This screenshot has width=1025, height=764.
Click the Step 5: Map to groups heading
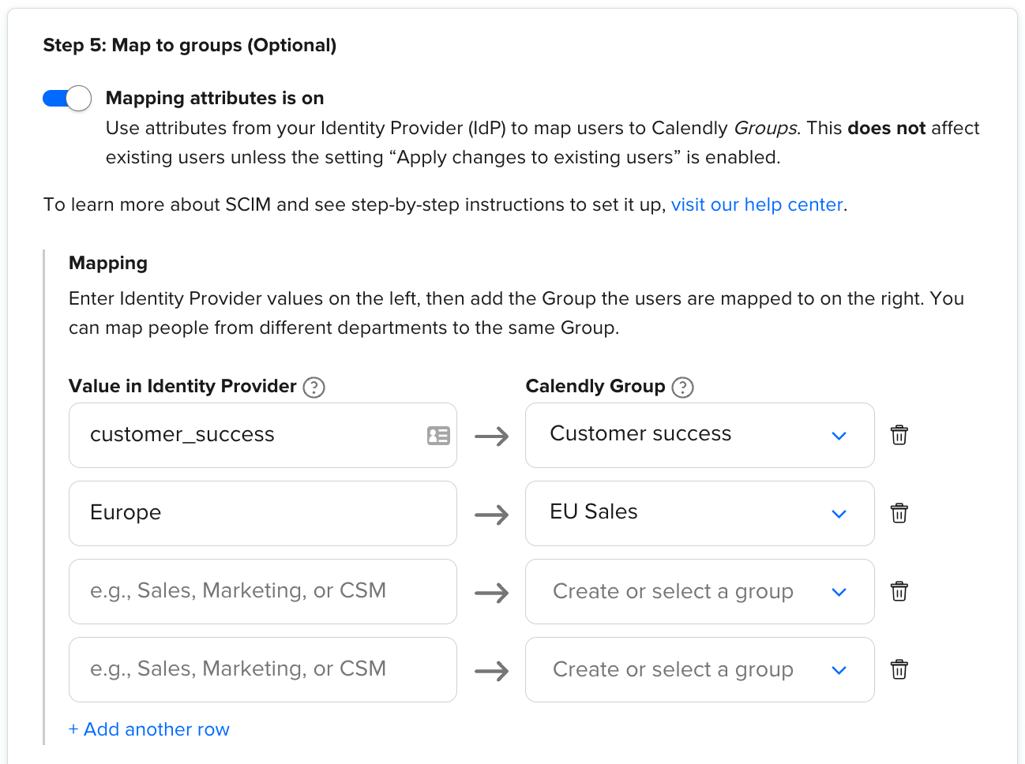(190, 45)
